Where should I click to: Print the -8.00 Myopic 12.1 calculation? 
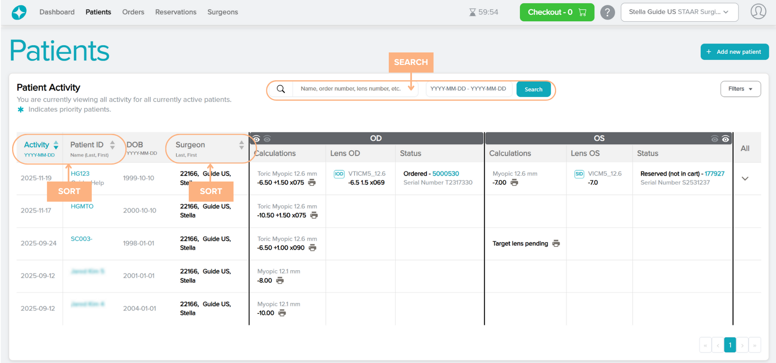(x=280, y=281)
